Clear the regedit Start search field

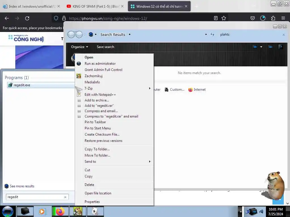65,197
